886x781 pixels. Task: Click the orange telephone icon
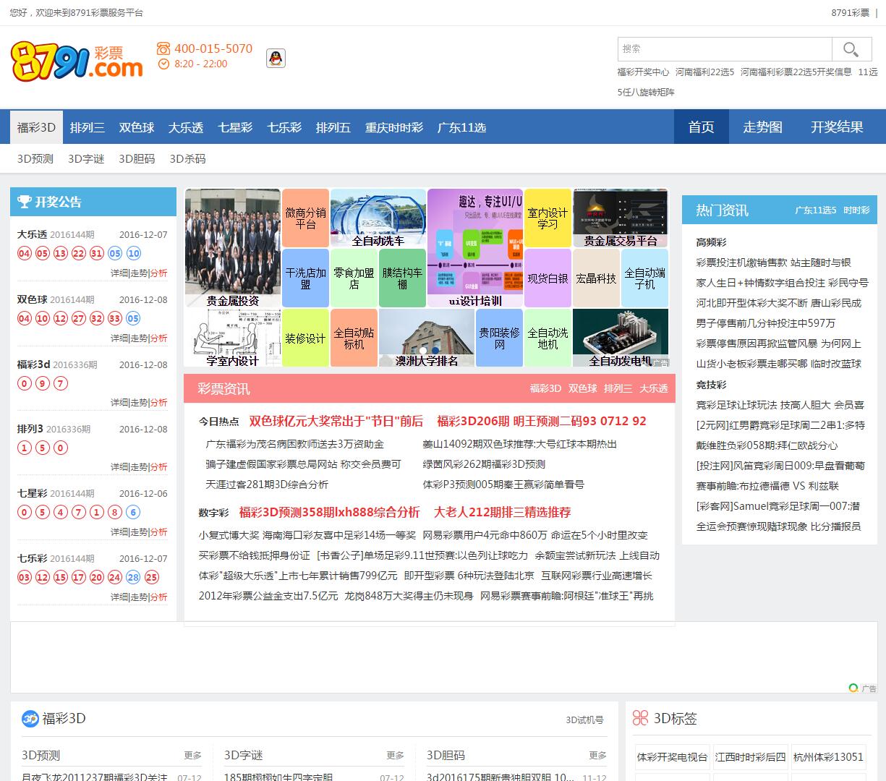click(163, 48)
